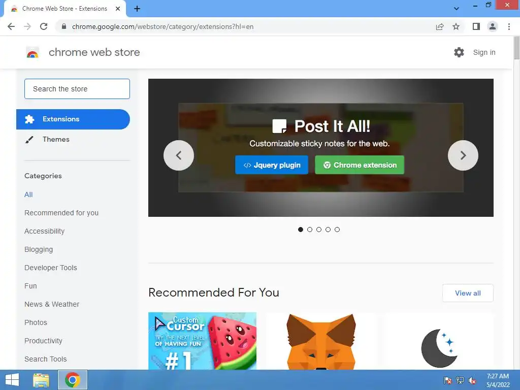Open the Search Tools category

tap(45, 359)
